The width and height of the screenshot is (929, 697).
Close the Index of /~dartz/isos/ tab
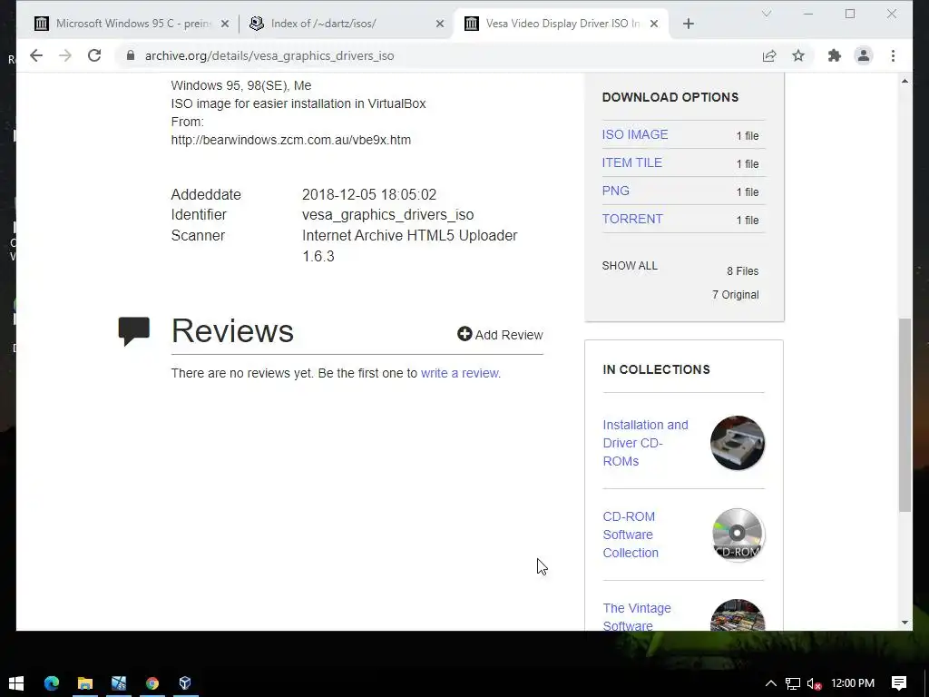[440, 24]
